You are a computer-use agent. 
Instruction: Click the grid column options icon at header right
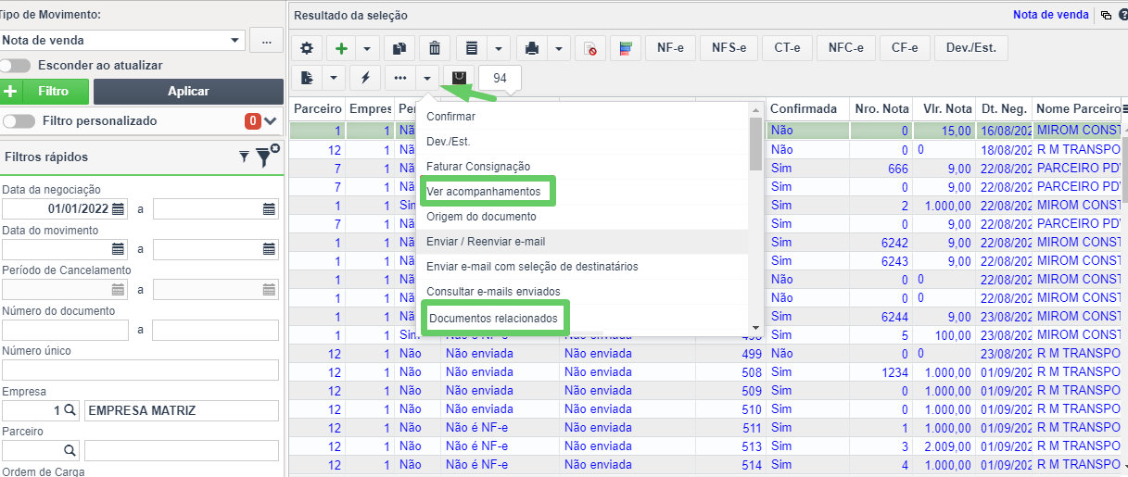(x=1125, y=109)
